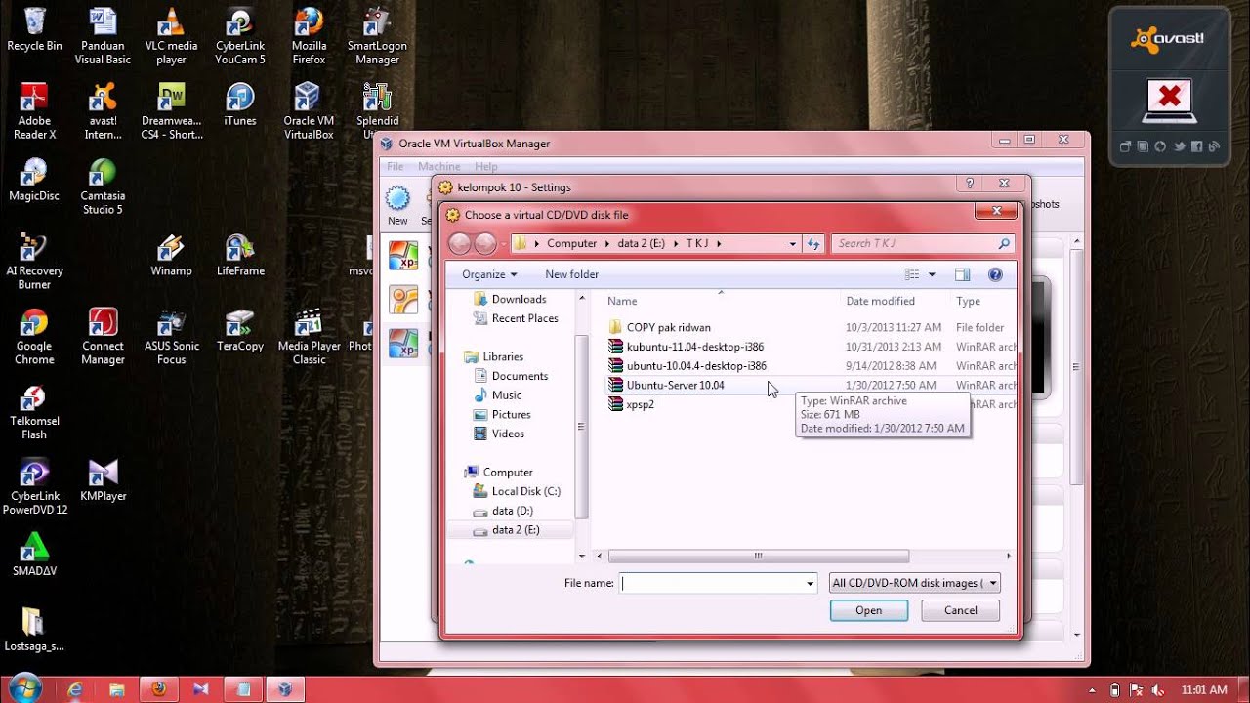Select Recent Places in navigation pane
The width and height of the screenshot is (1250, 703).
point(515,318)
